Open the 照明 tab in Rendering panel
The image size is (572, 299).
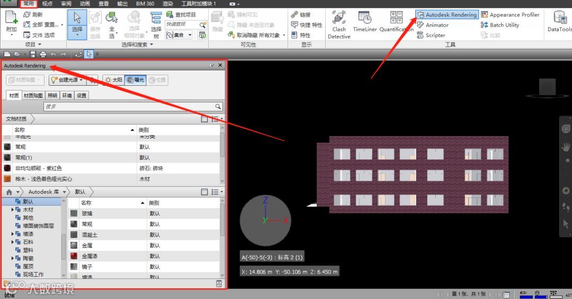pos(52,96)
